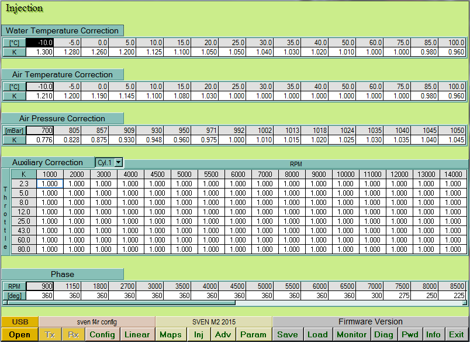Click the air pressure K value 1.045
This screenshot has height=342, width=470.
coord(452,139)
